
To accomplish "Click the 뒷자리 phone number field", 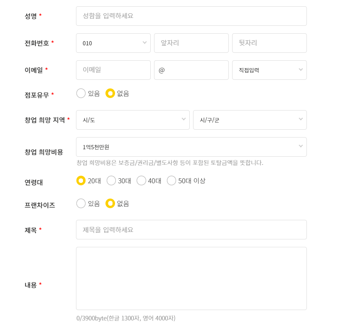I will (x=269, y=43).
